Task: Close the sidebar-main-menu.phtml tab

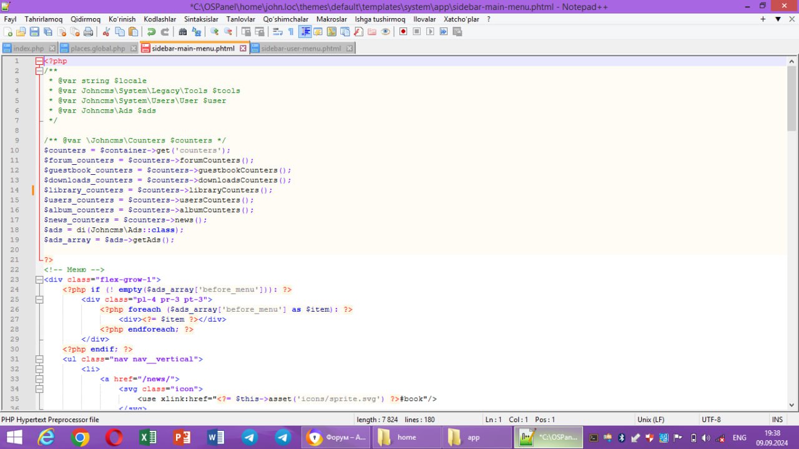Action: click(x=243, y=48)
